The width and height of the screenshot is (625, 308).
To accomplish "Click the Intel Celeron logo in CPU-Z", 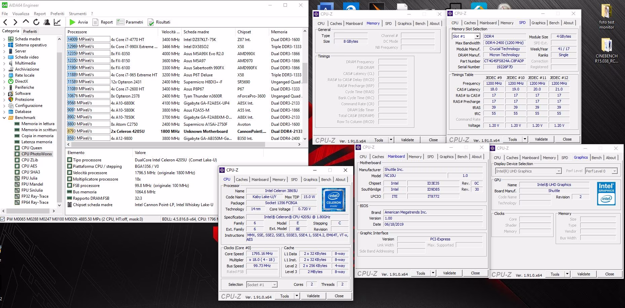I will point(333,200).
